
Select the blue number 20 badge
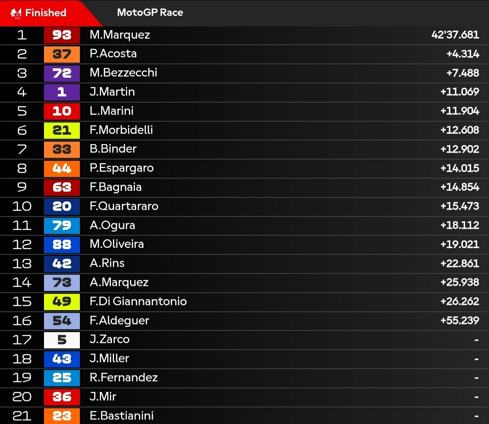(x=62, y=206)
